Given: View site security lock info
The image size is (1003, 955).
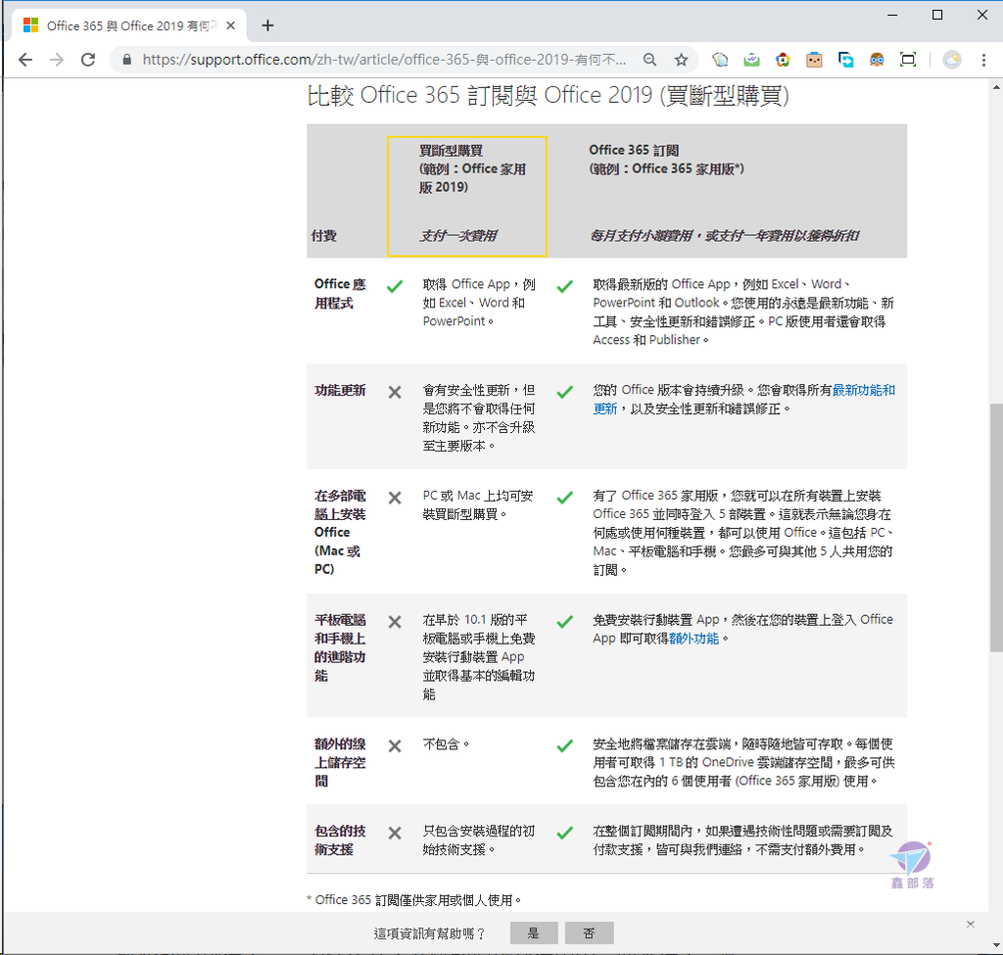Looking at the screenshot, I should pyautogui.click(x=126, y=60).
